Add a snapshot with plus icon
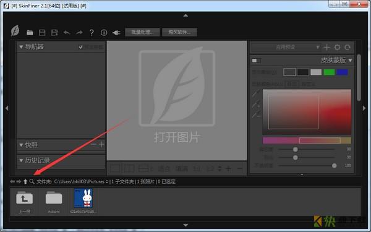 point(101,144)
